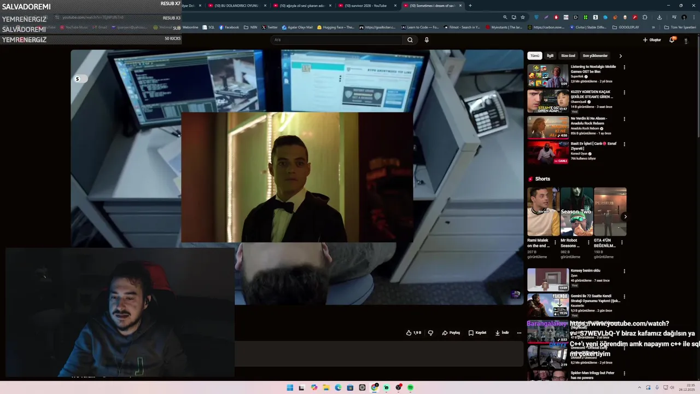This screenshot has height=394, width=700.
Task: Open Tüm Yer İşaretleri bookmarks folder
Action: coord(680,27)
